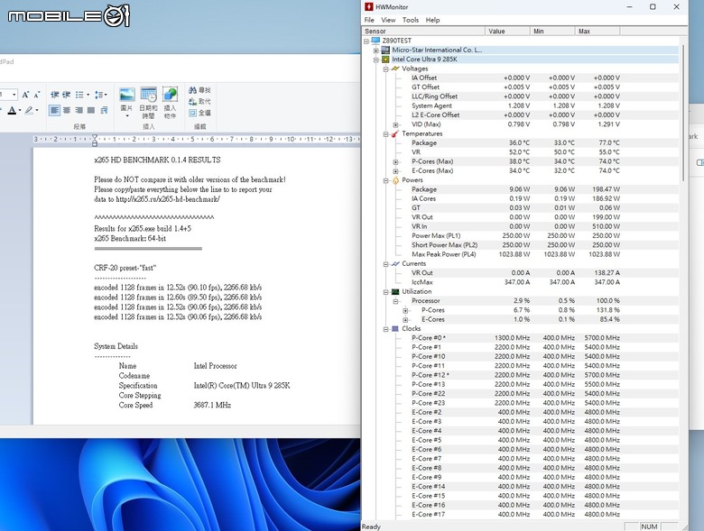
Task: Expand the E-Cores (Max) temperature row
Action: coord(395,171)
